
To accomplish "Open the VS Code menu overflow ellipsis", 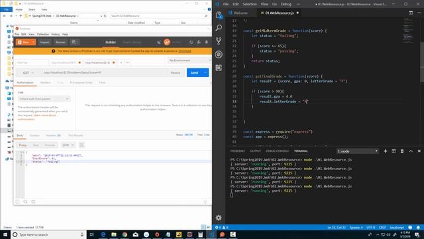I will click(x=298, y=4).
